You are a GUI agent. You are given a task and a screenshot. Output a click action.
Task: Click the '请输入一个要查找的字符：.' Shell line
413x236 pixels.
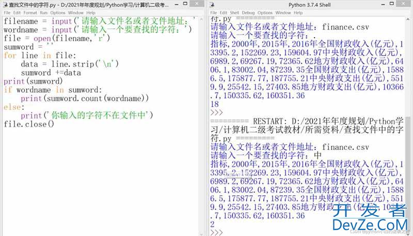click(263, 35)
